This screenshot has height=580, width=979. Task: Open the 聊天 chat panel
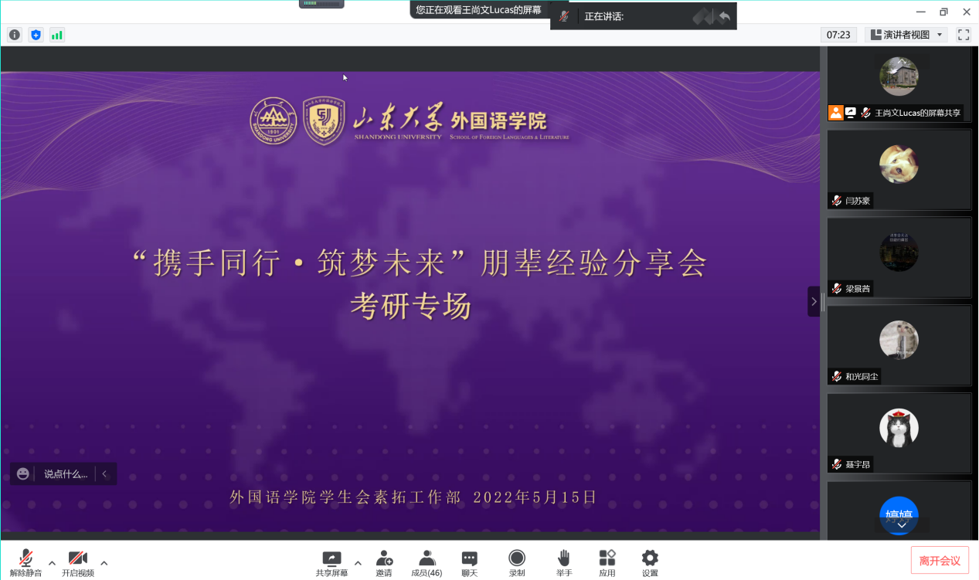point(469,559)
